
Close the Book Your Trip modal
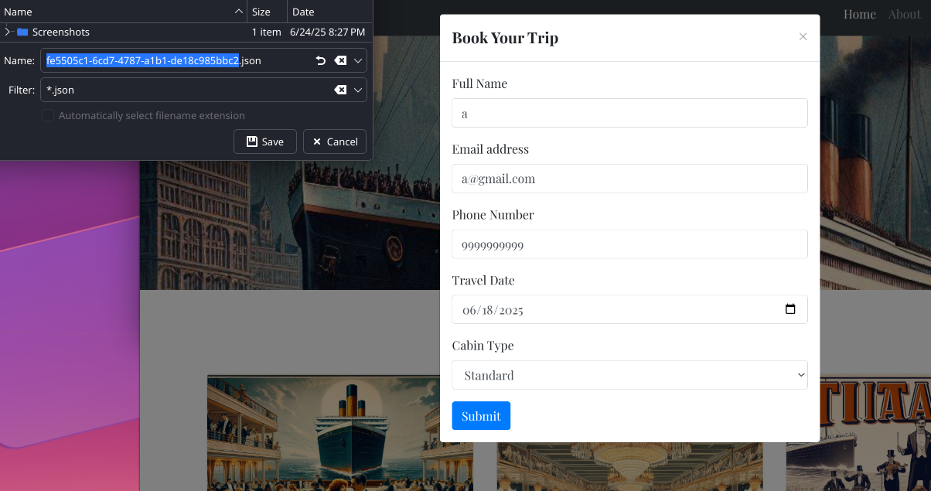point(803,36)
